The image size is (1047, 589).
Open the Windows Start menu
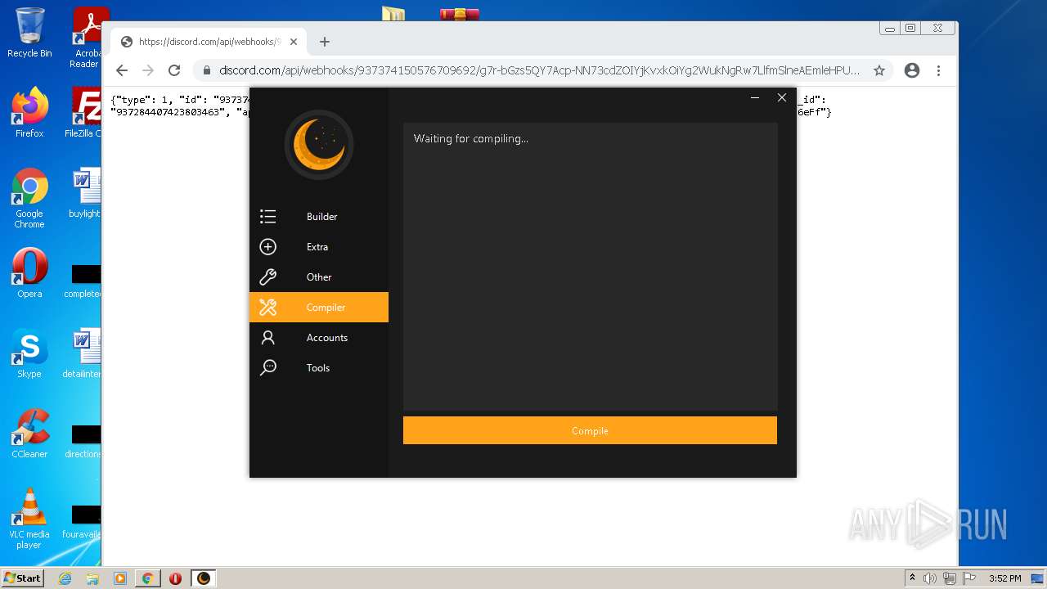[23, 578]
